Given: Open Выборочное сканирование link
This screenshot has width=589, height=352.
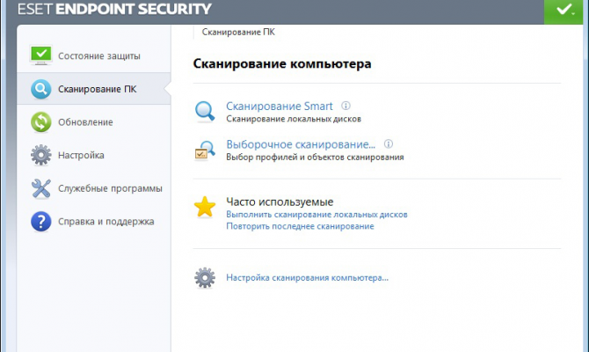Looking at the screenshot, I should coord(301,143).
